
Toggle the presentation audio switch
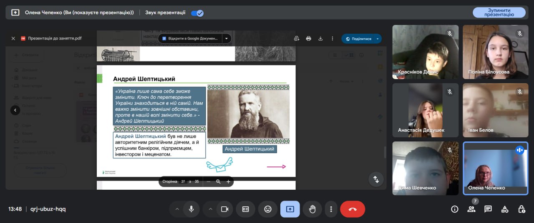point(197,13)
